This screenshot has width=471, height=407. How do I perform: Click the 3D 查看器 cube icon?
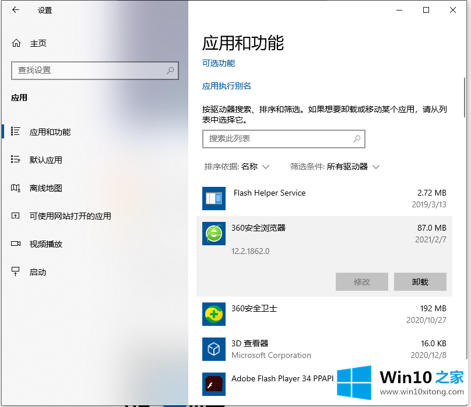click(214, 349)
